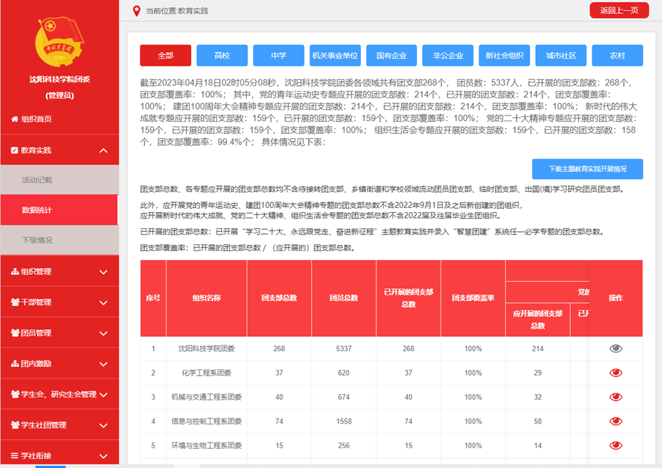Click the list icon beside 学社衔接

15,455
